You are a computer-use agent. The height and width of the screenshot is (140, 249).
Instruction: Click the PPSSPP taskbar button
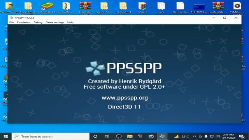click(162, 136)
